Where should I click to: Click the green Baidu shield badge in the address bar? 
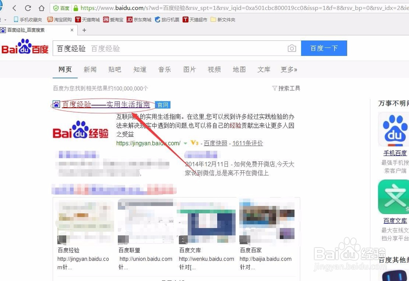(61, 8)
